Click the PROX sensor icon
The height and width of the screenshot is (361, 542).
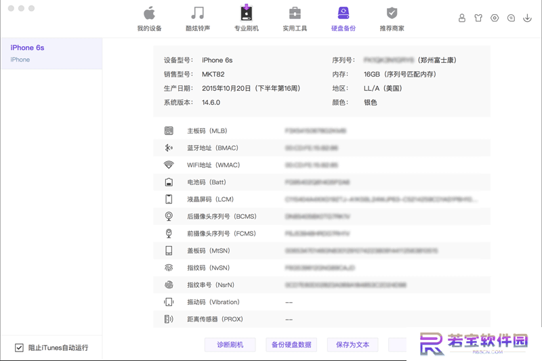[x=169, y=319]
